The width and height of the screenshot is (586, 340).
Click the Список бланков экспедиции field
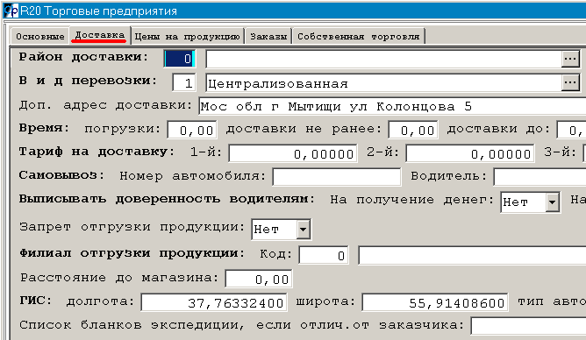pyautogui.click(x=528, y=326)
